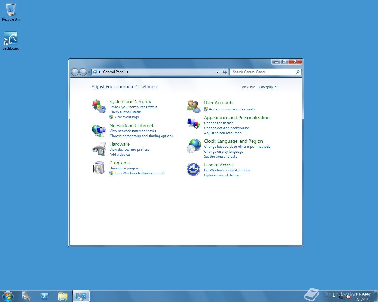Open Hardware heading link

(120, 144)
